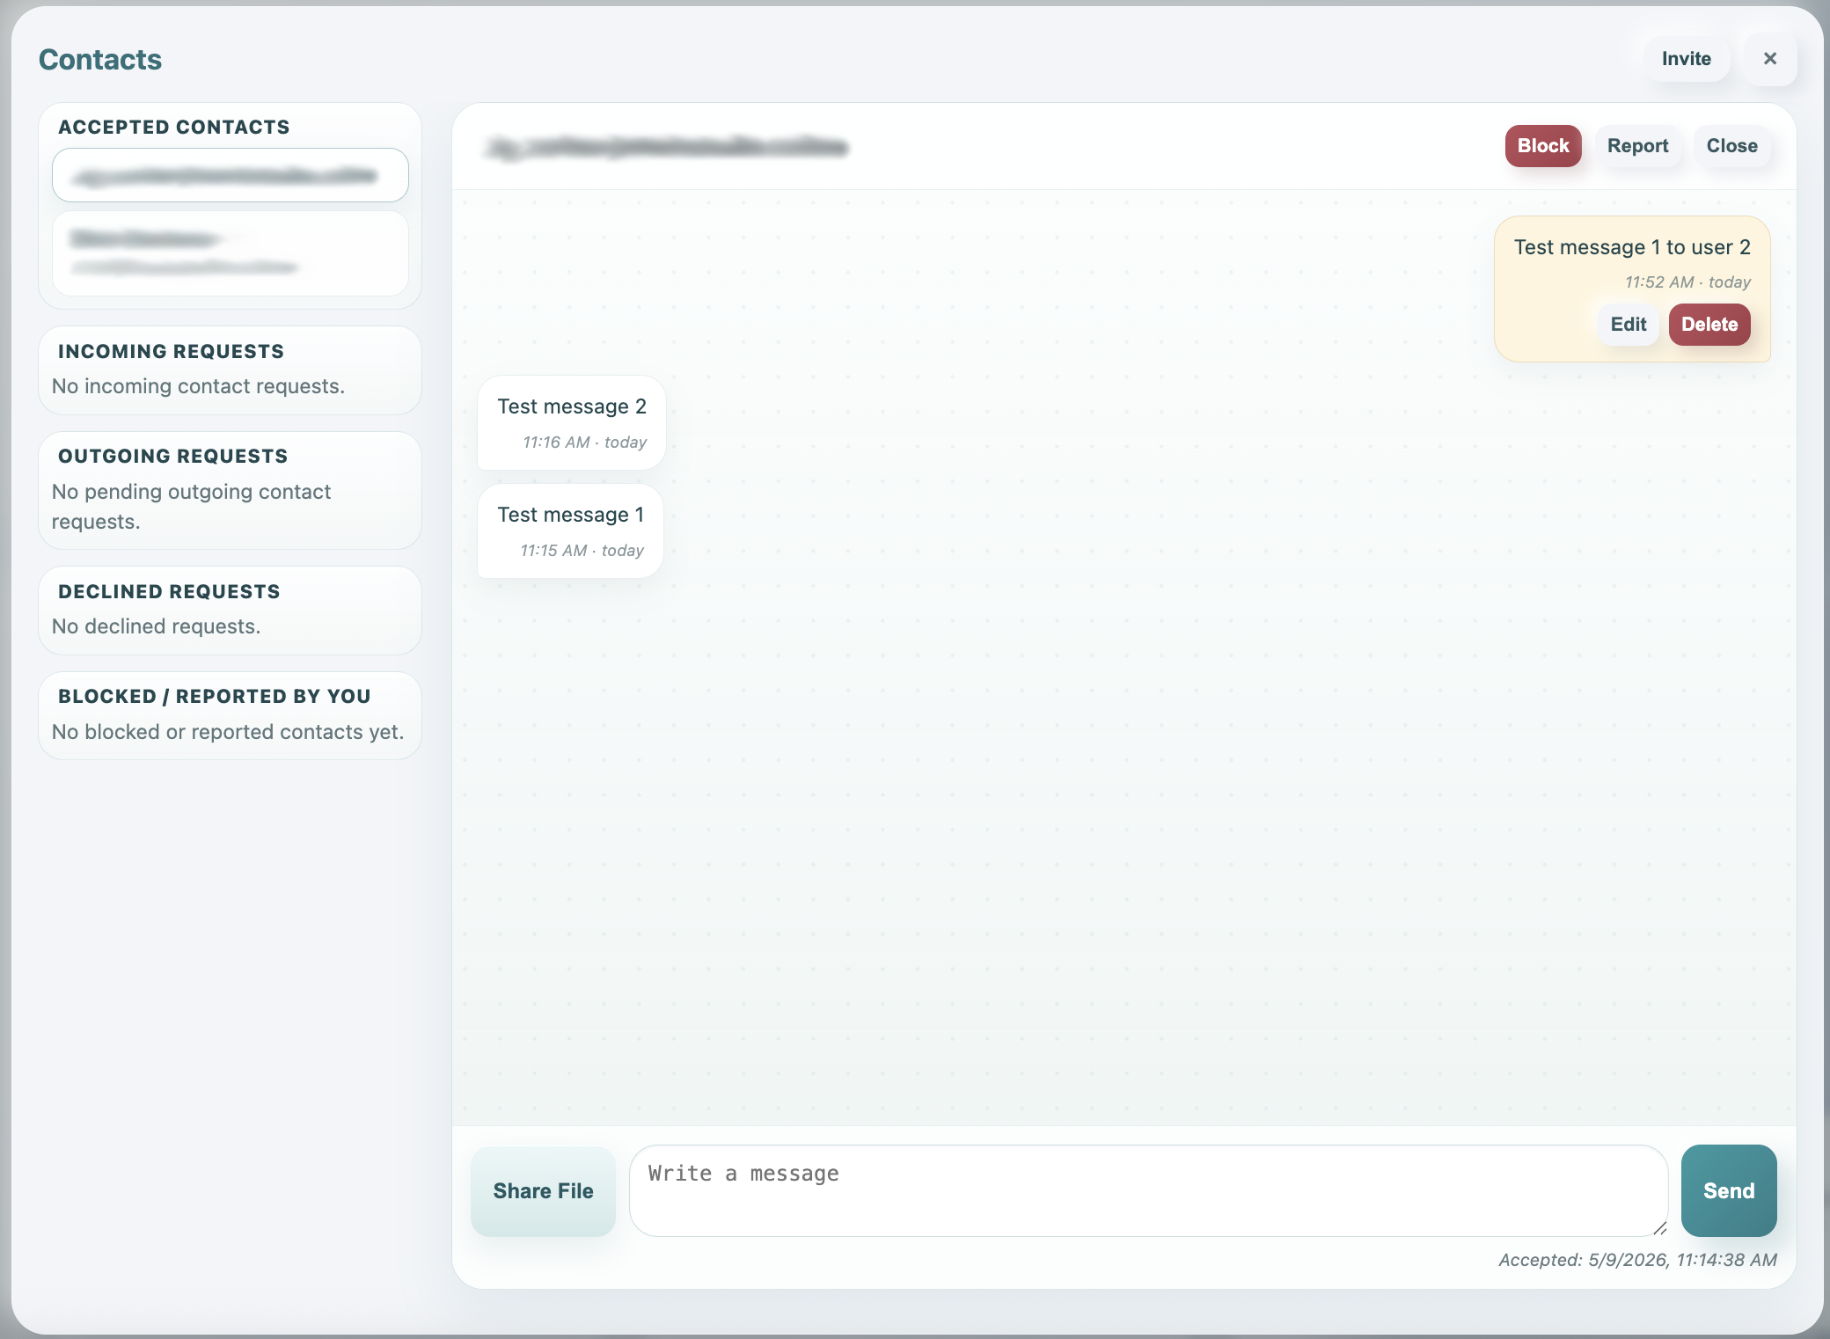This screenshot has height=1339, width=1830.
Task: Click 'No pending outgoing contact requests.' text
Action: [x=191, y=507]
